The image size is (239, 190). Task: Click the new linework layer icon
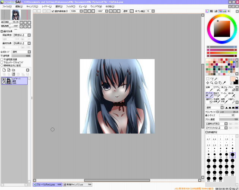[9, 70]
